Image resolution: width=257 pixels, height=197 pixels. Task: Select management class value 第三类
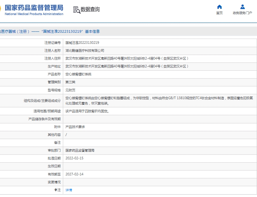(70, 82)
